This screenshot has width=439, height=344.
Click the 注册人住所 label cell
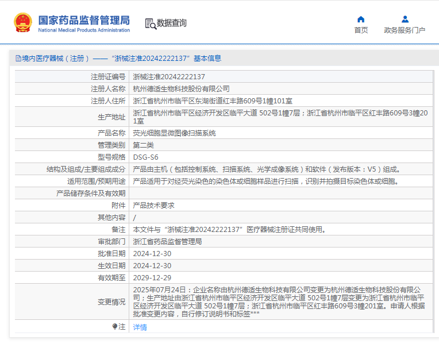72,101
